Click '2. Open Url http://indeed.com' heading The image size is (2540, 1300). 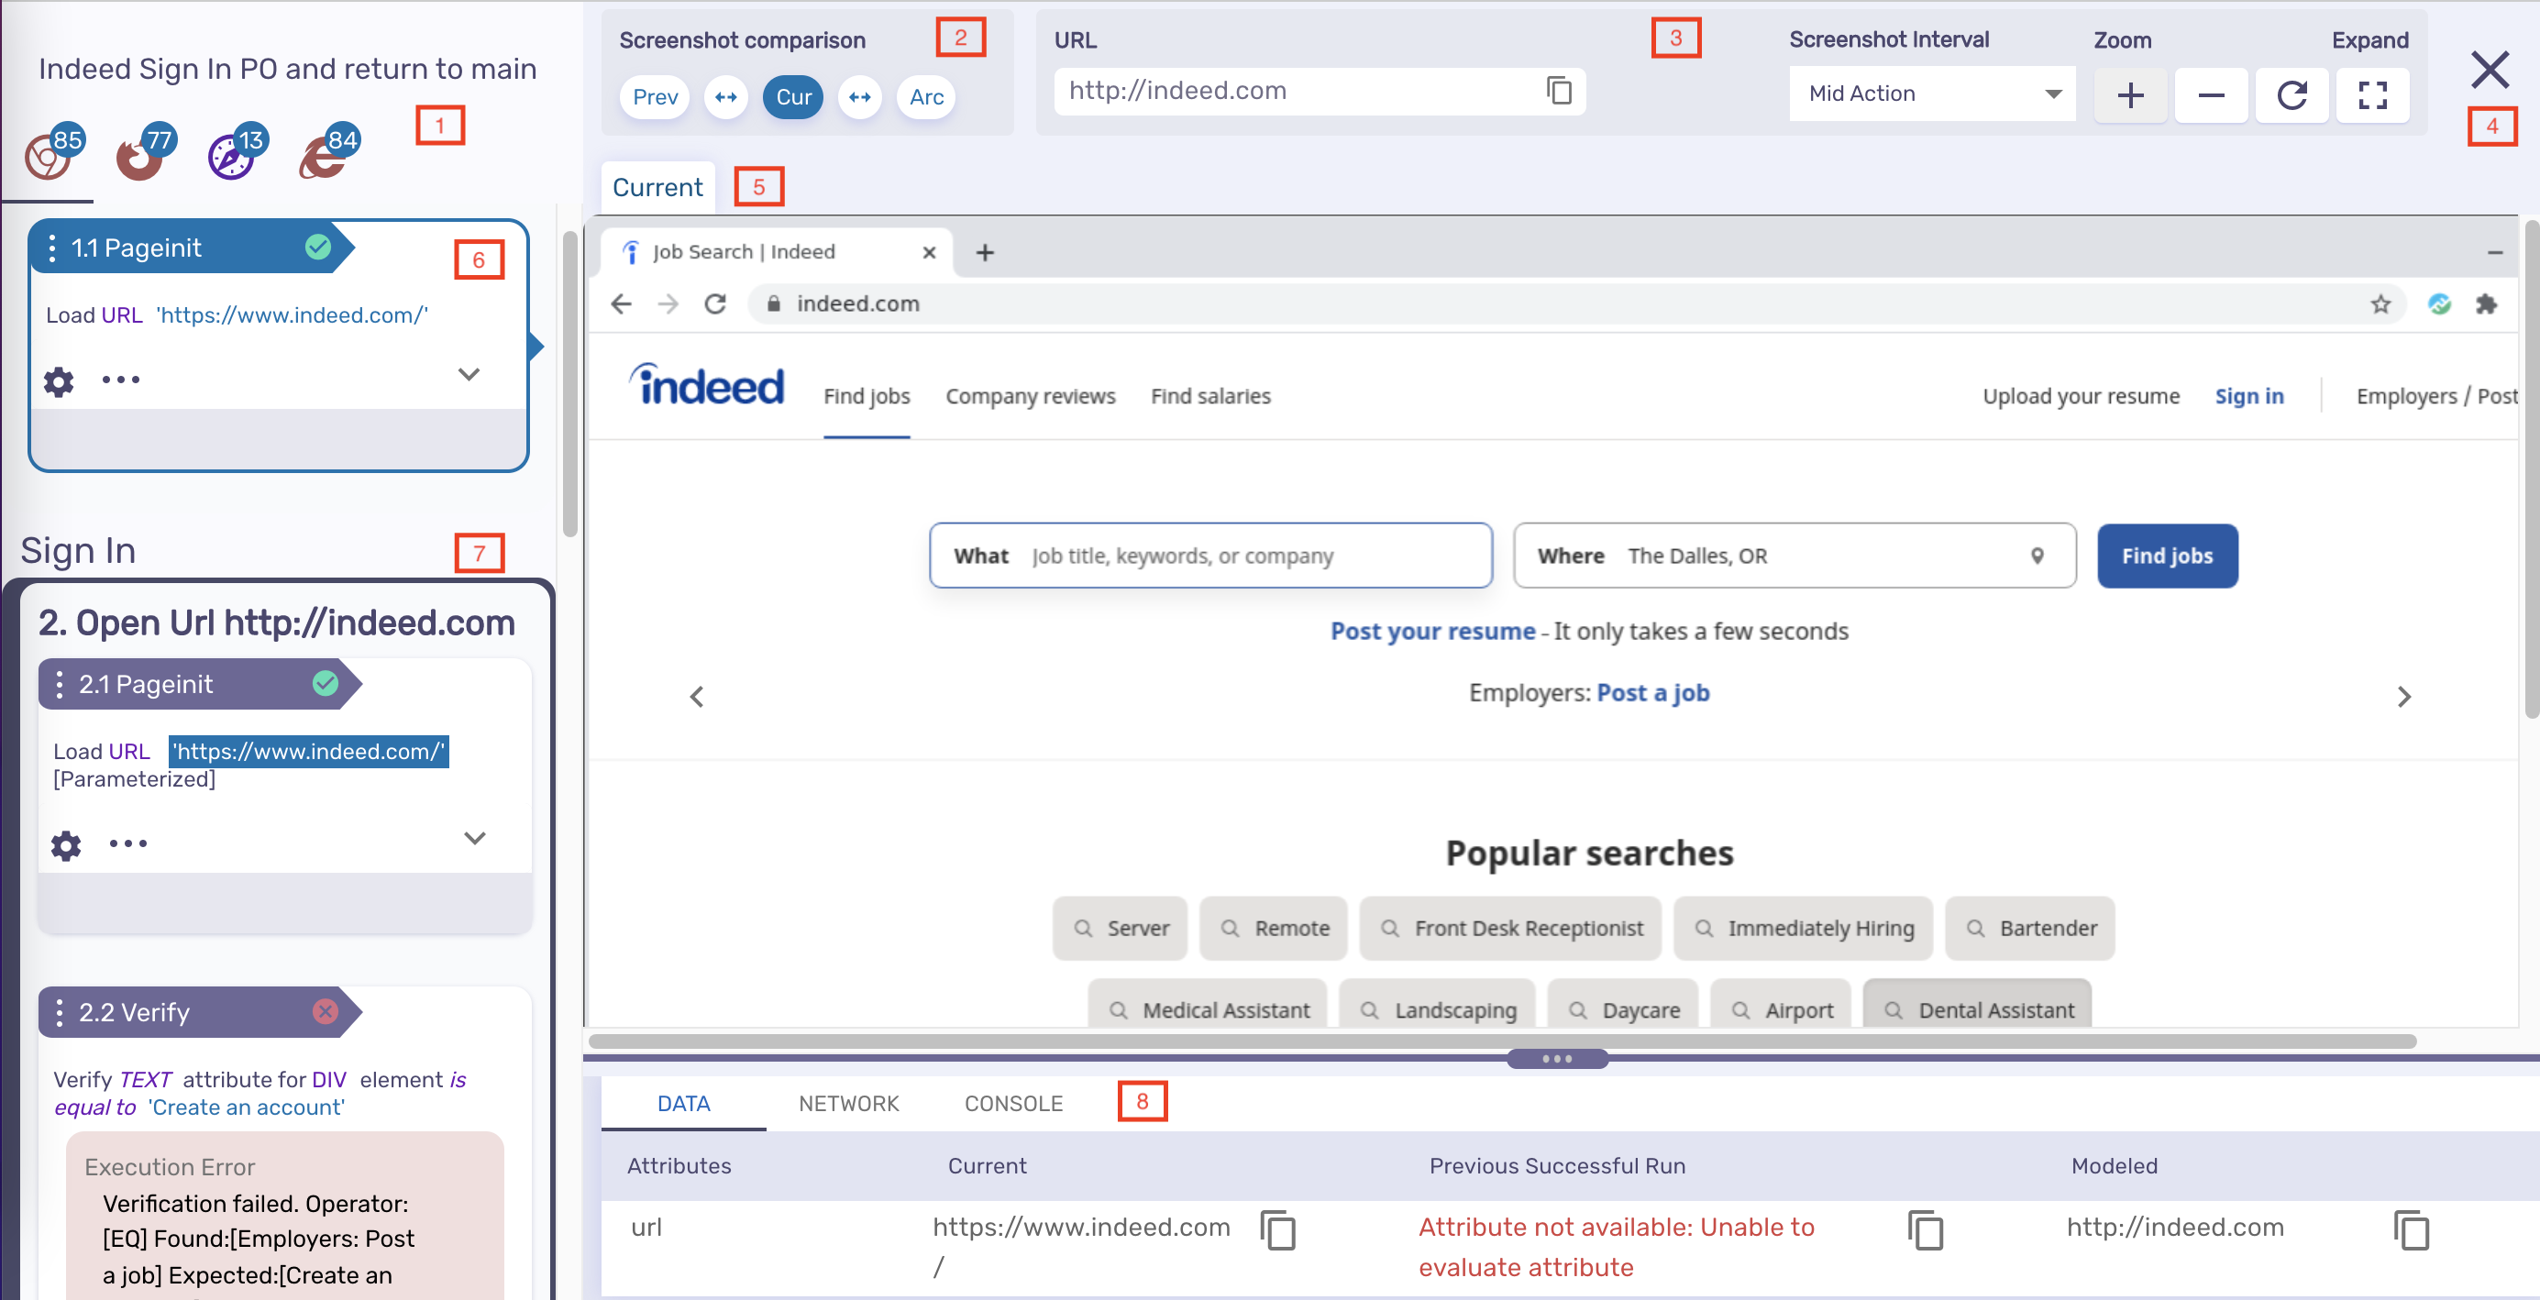(277, 622)
